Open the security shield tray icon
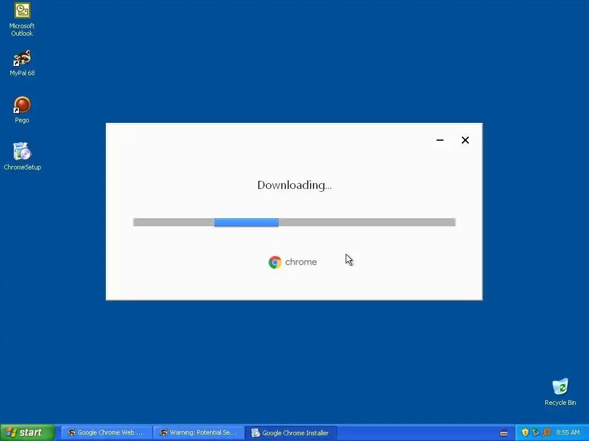This screenshot has width=589, height=441. point(525,433)
